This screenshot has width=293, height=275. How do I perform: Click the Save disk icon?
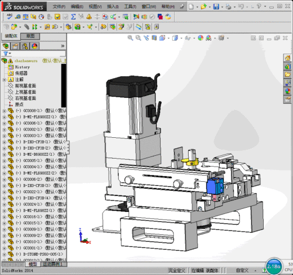click(216, 7)
